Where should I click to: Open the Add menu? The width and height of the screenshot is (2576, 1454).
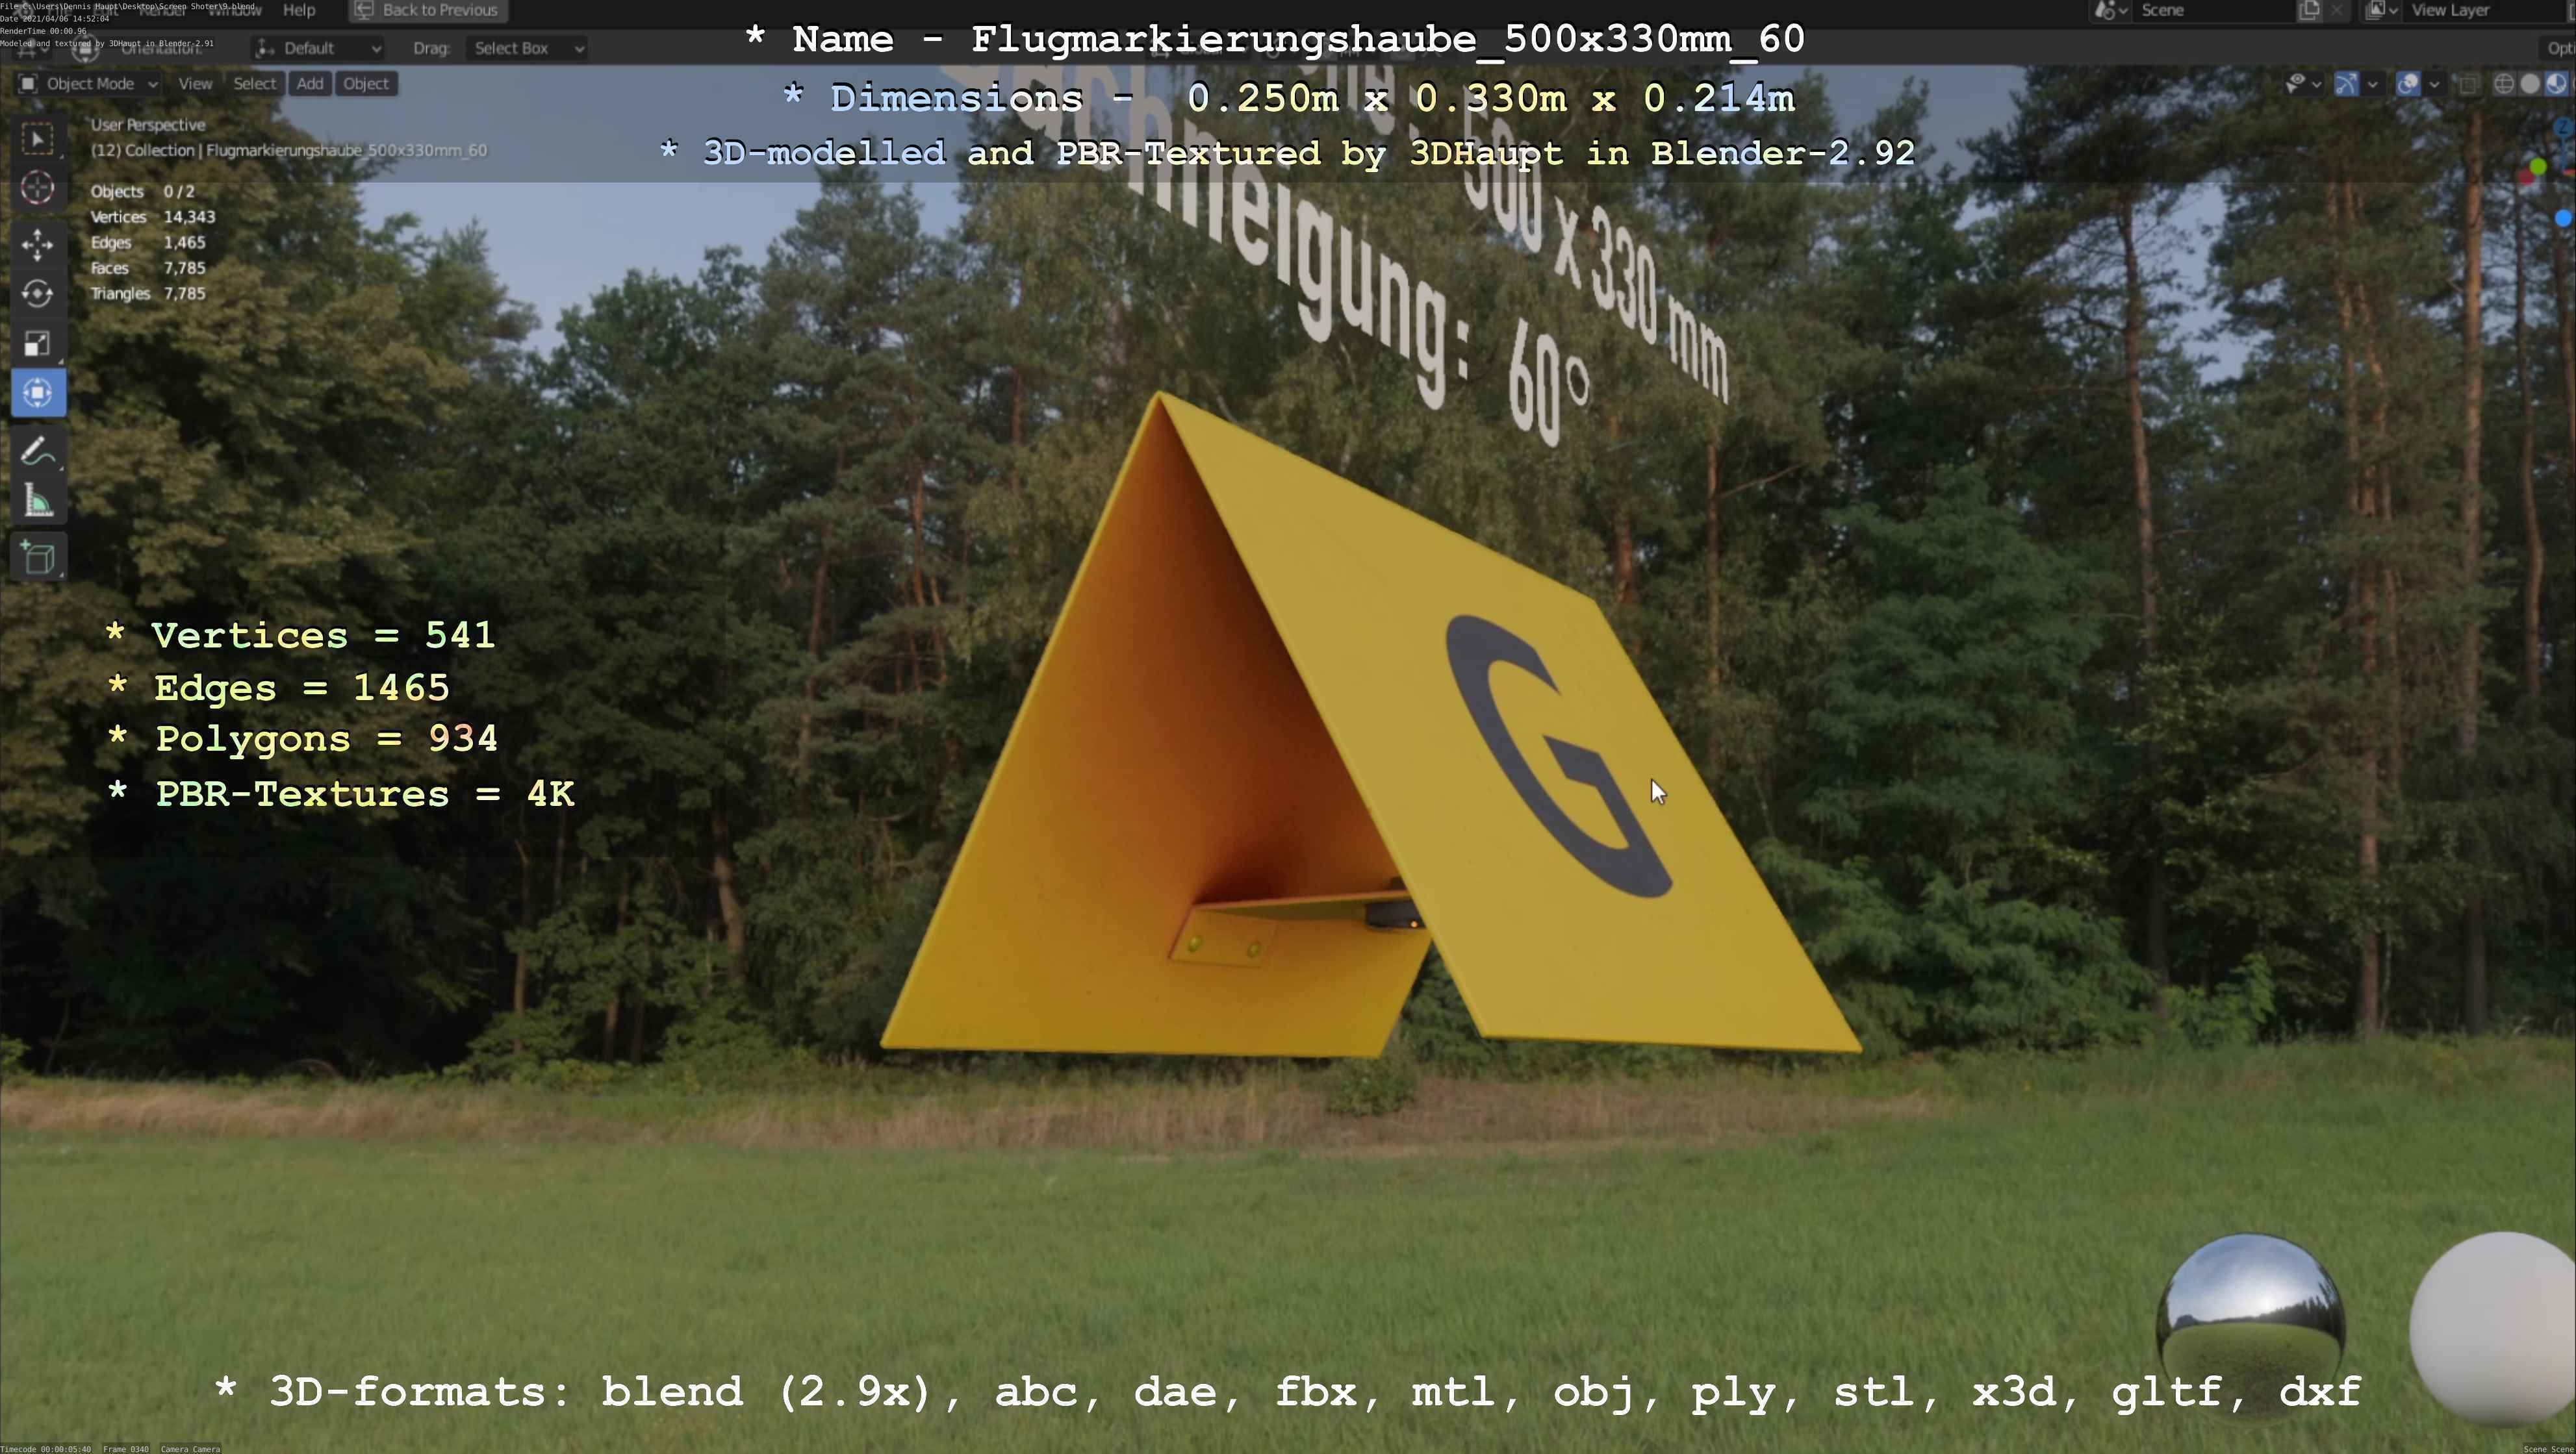(x=310, y=84)
